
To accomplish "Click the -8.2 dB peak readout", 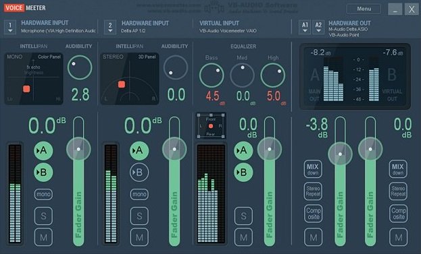I will tap(320, 52).
